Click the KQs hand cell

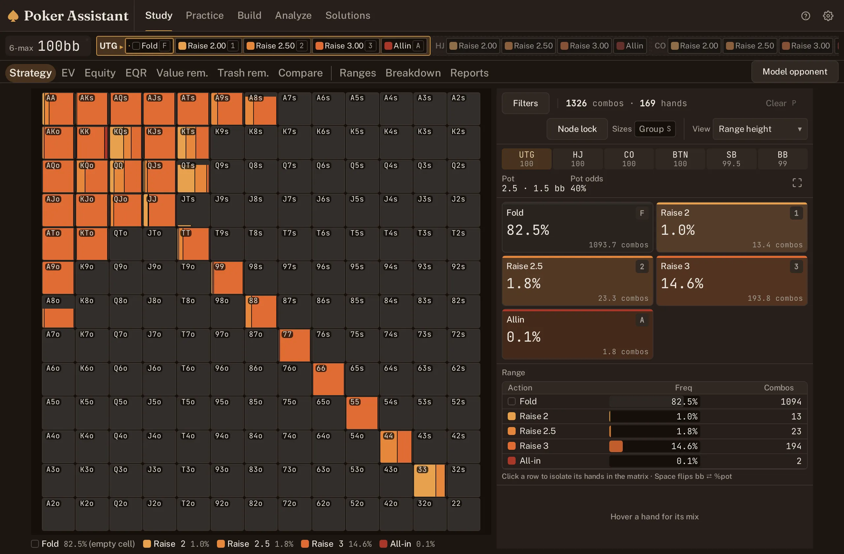(126, 142)
